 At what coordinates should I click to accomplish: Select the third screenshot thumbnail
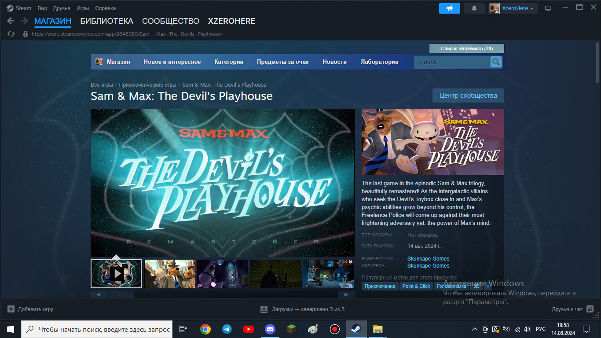point(223,273)
